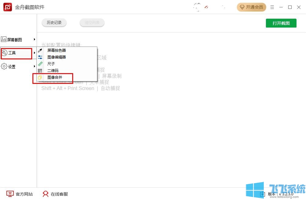The width and height of the screenshot is (306, 199).
Task: Open the 历史记录 history list
Action: tap(54, 23)
